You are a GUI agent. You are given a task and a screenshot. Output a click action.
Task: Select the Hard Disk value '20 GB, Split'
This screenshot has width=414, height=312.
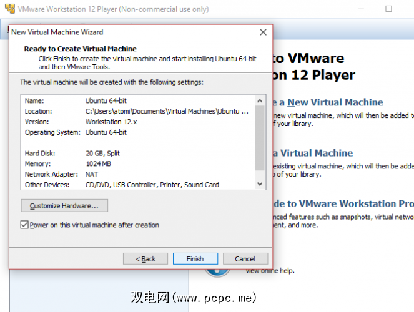102,154
